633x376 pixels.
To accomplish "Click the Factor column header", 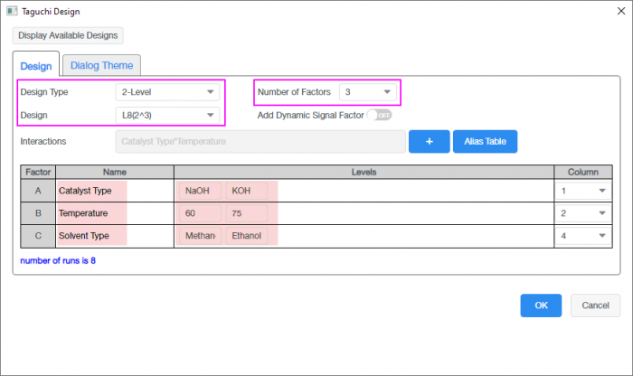I will click(38, 173).
